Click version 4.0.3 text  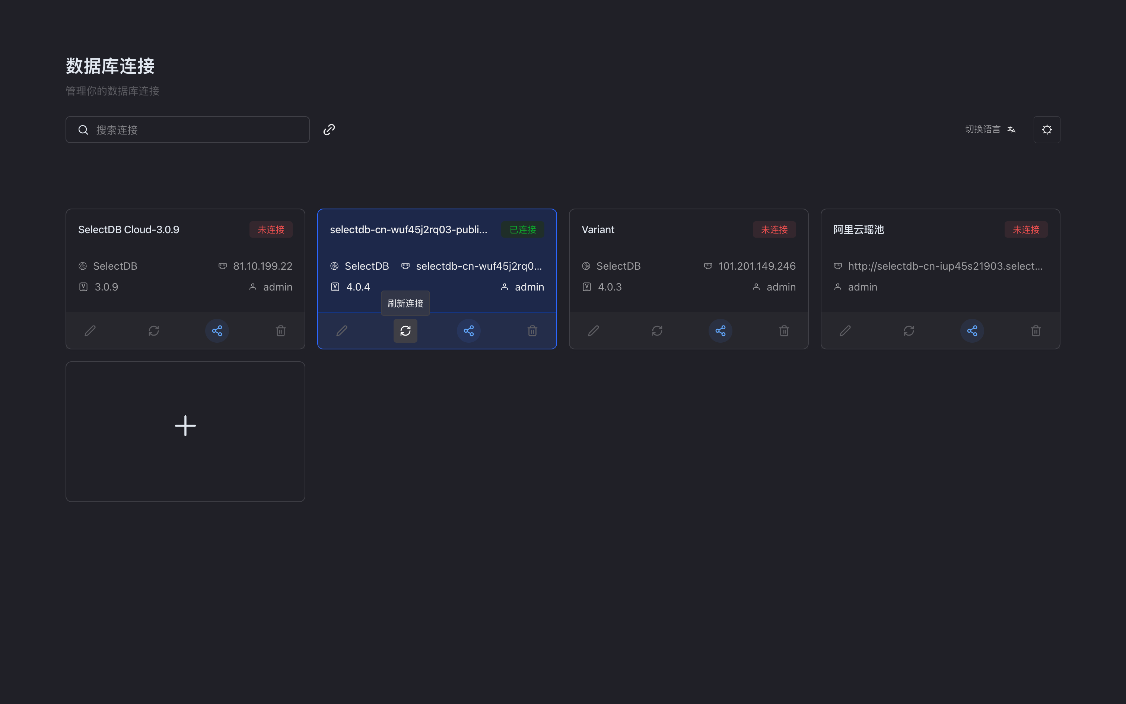[x=610, y=287]
